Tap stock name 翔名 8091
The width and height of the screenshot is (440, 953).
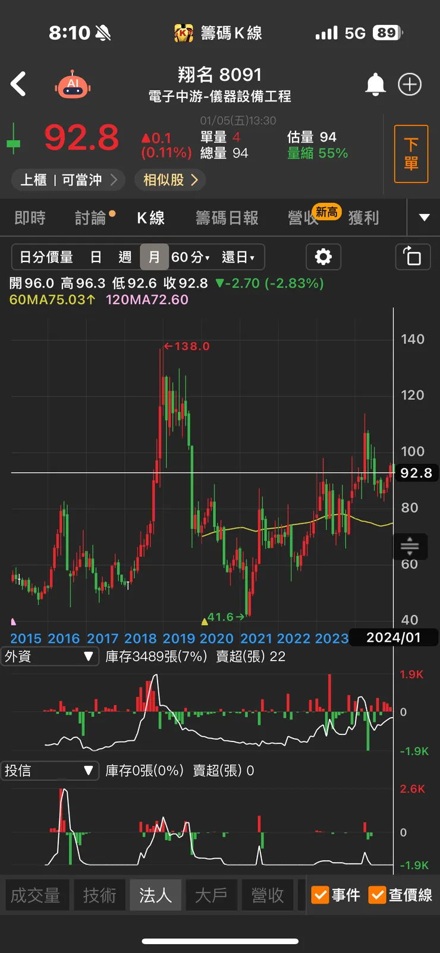click(220, 74)
